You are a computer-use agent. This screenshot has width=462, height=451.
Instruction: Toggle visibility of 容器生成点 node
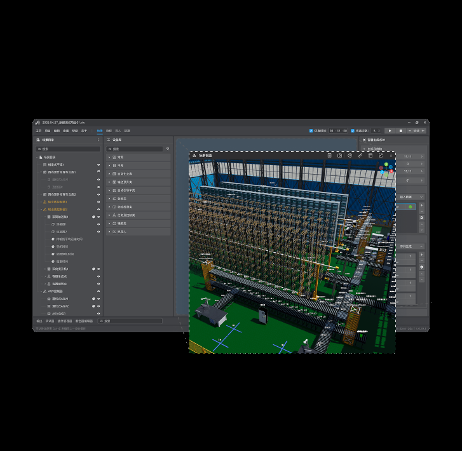99,276
